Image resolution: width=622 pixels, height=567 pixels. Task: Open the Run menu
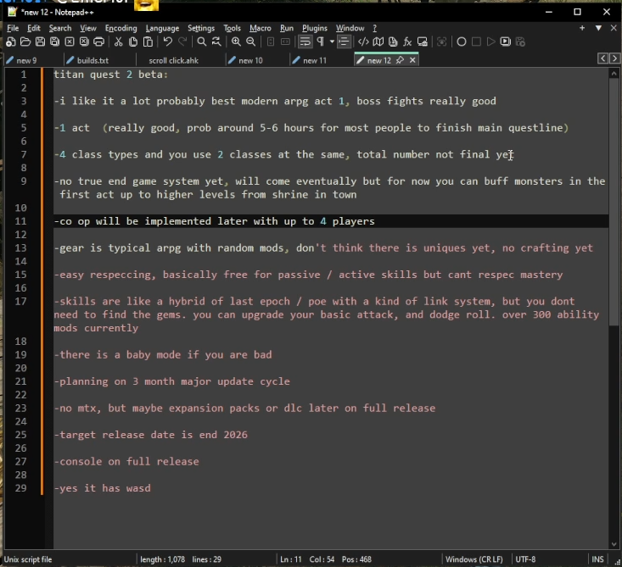pyautogui.click(x=287, y=28)
